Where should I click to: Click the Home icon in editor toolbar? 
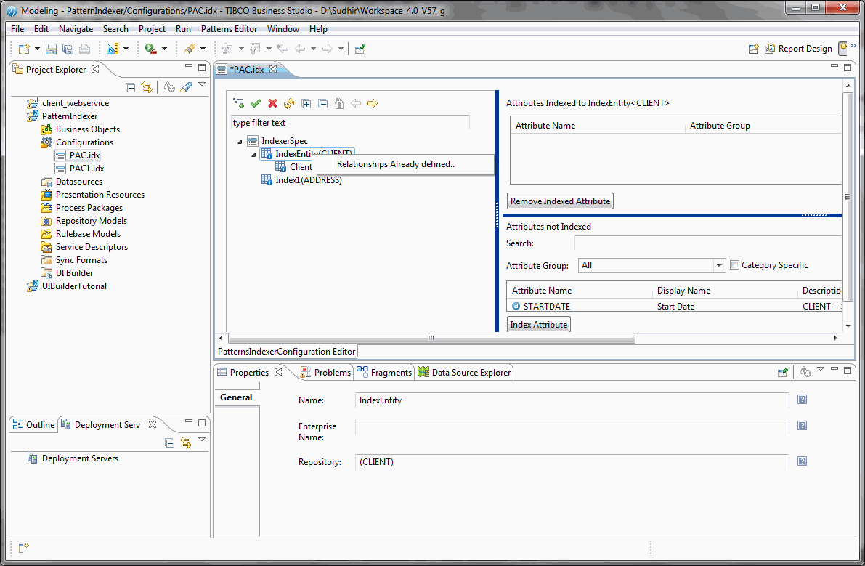[340, 103]
